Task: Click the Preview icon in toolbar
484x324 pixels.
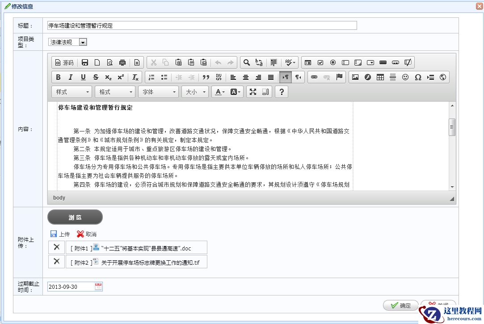Action: 109,62
